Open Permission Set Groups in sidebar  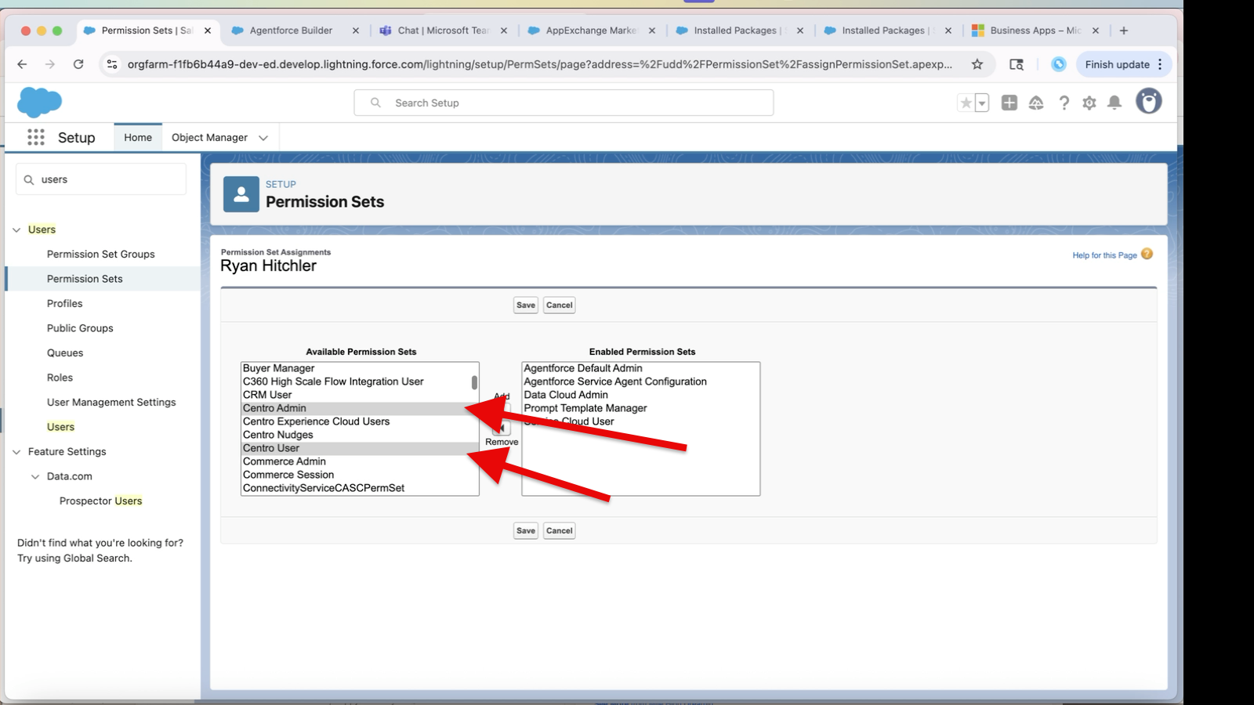100,254
